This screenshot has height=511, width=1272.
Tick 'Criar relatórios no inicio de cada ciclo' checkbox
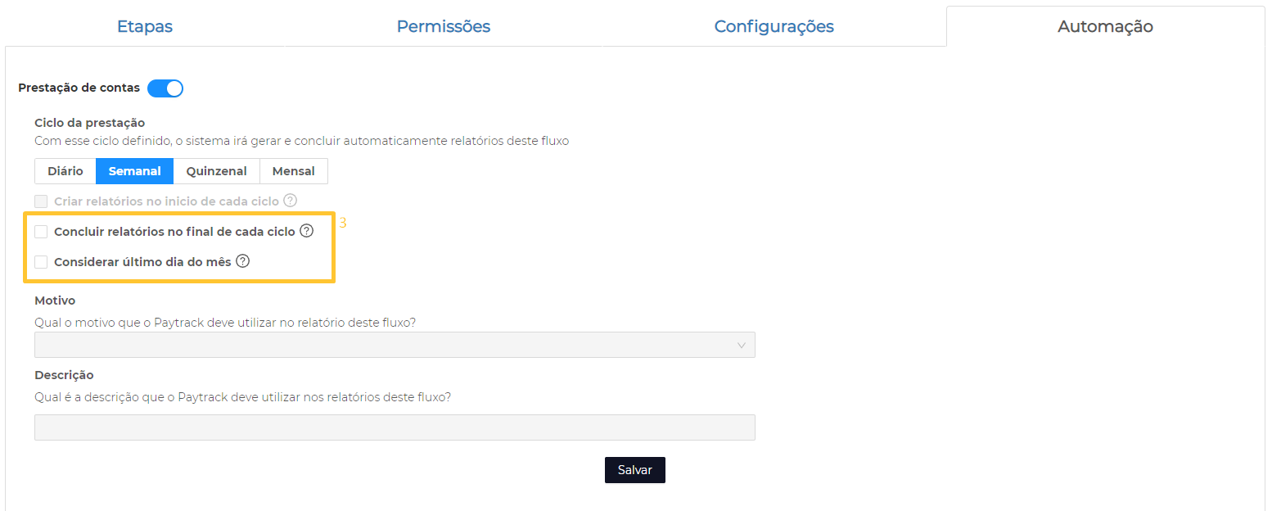click(x=41, y=201)
